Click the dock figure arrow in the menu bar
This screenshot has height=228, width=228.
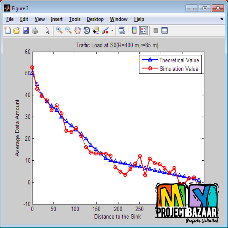(x=222, y=19)
